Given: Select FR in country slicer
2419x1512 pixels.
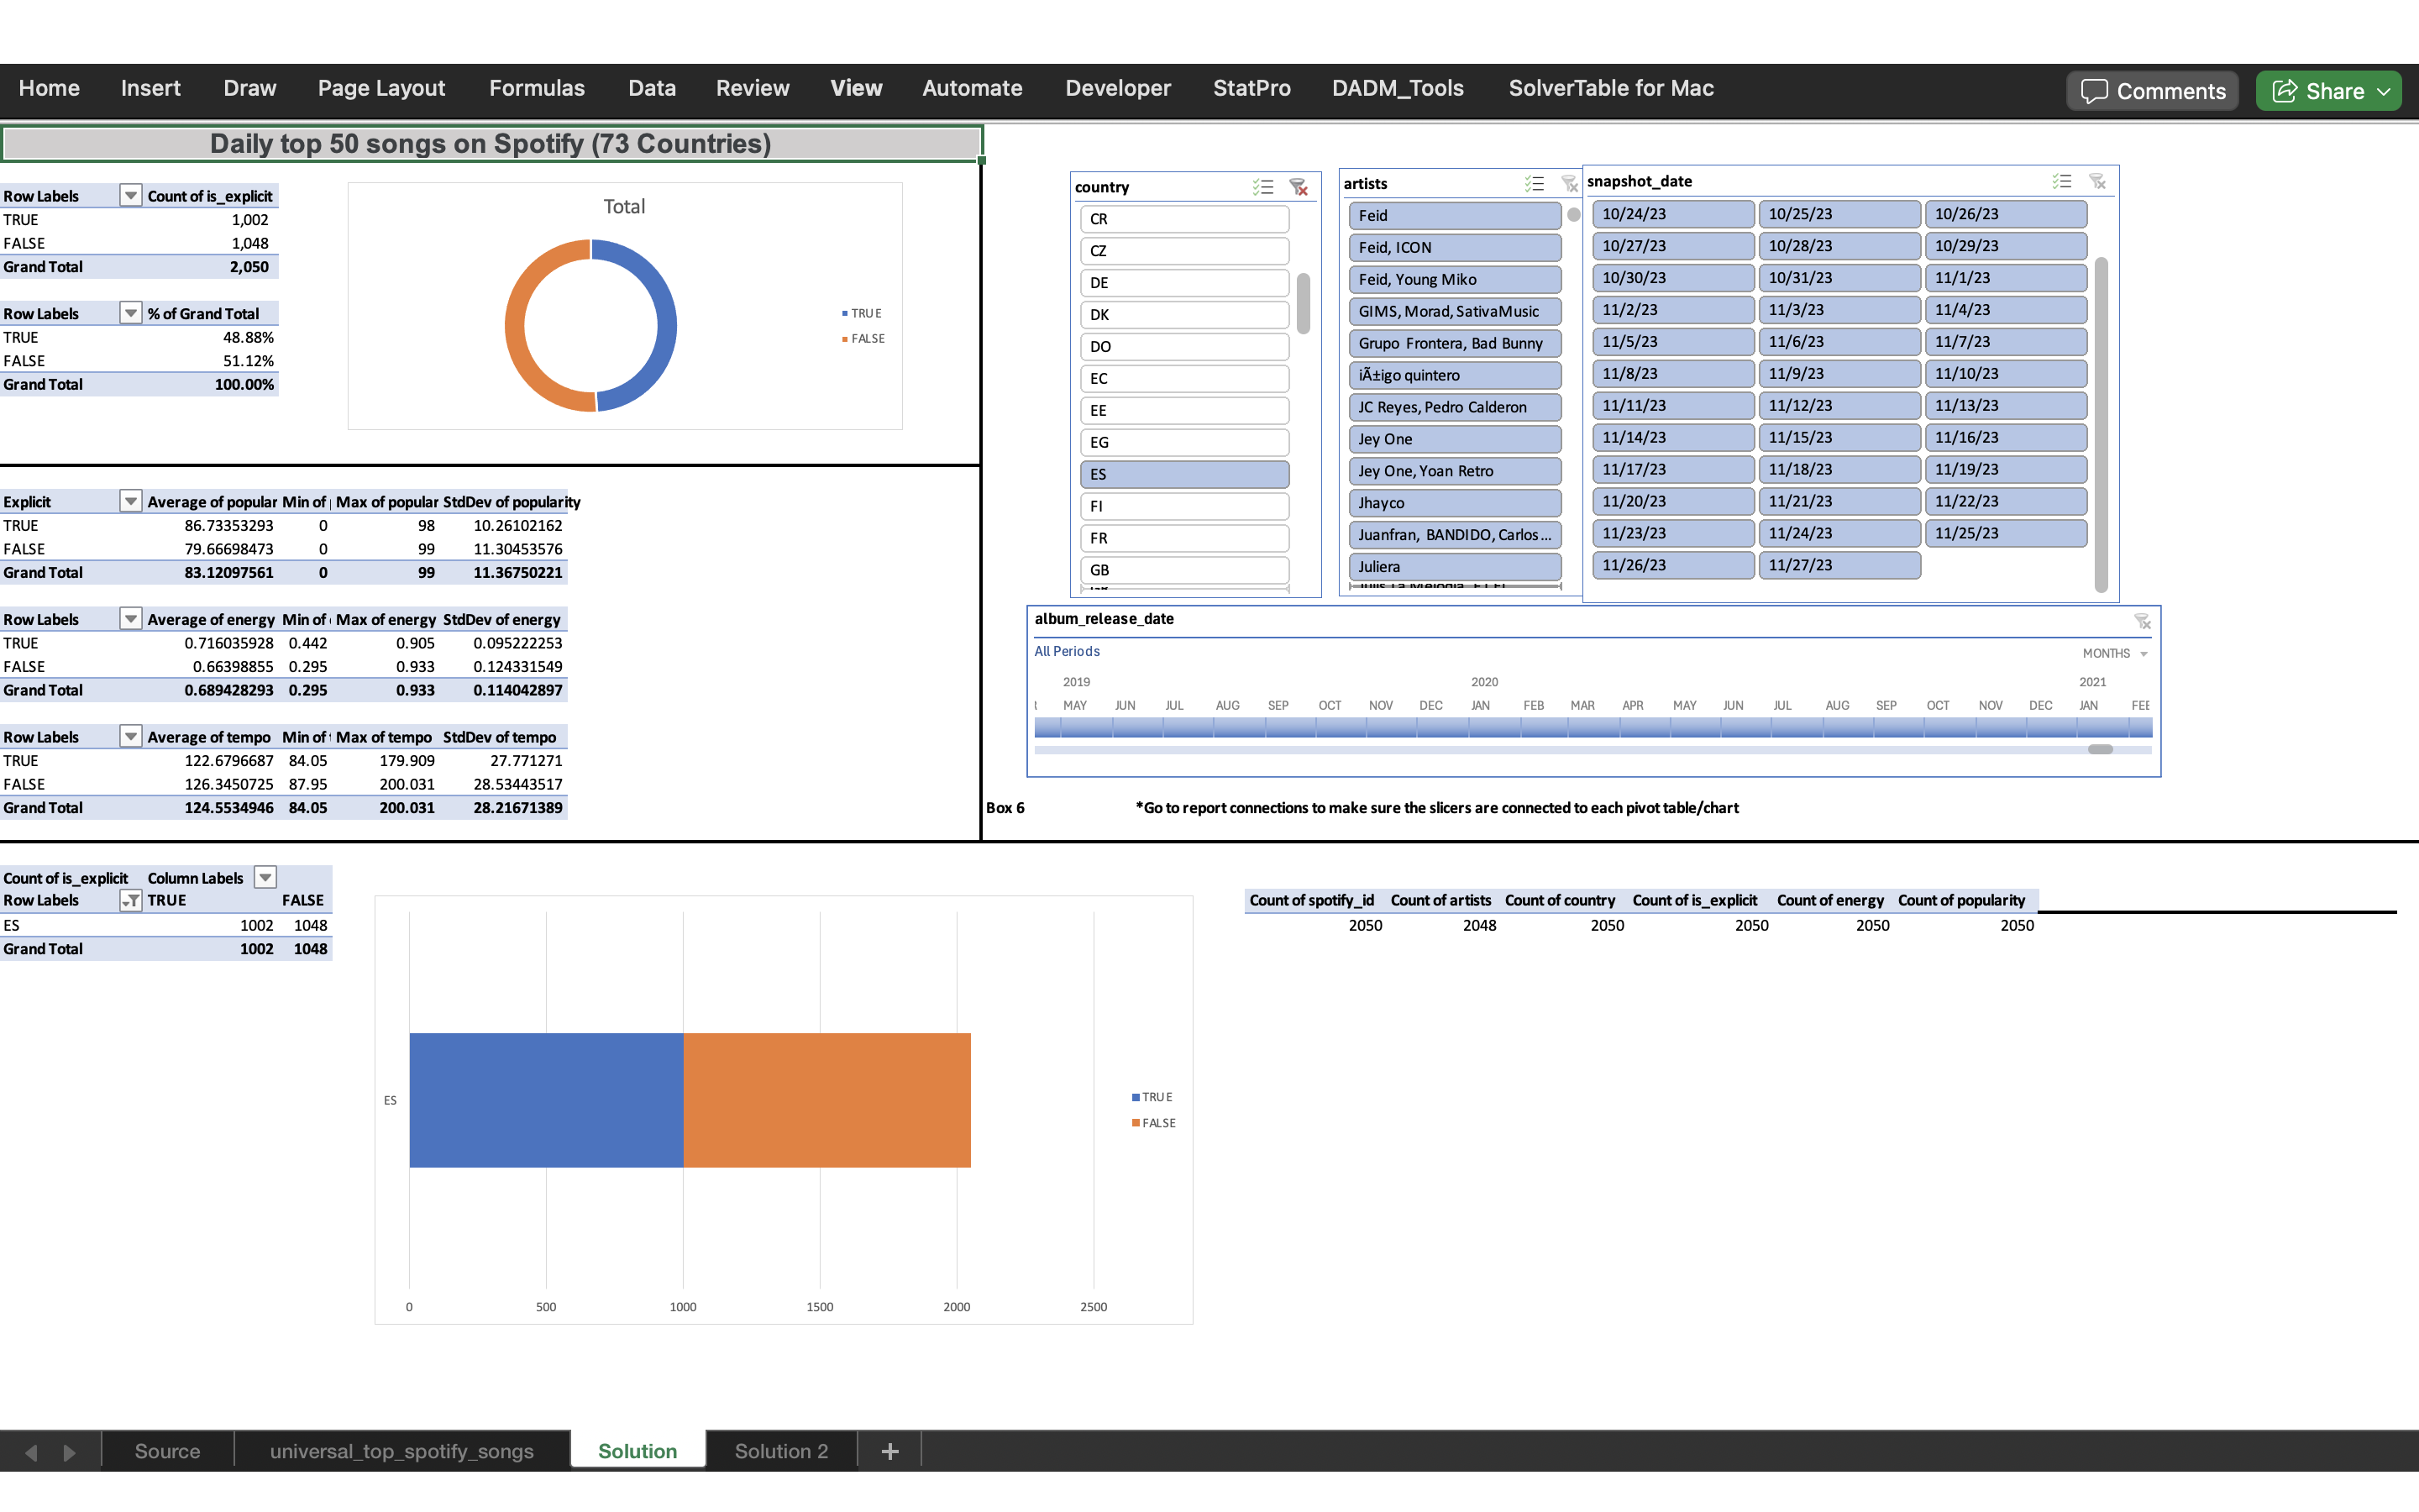Looking at the screenshot, I should [1184, 538].
